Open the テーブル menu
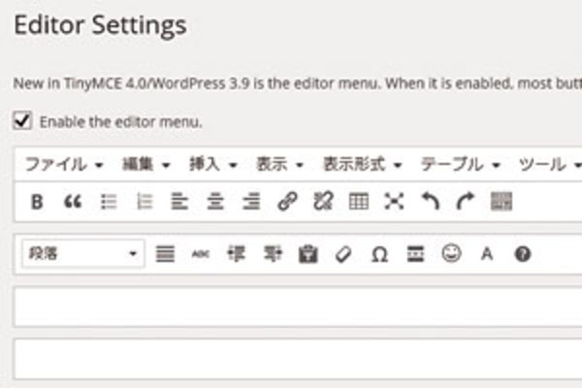 461,165
